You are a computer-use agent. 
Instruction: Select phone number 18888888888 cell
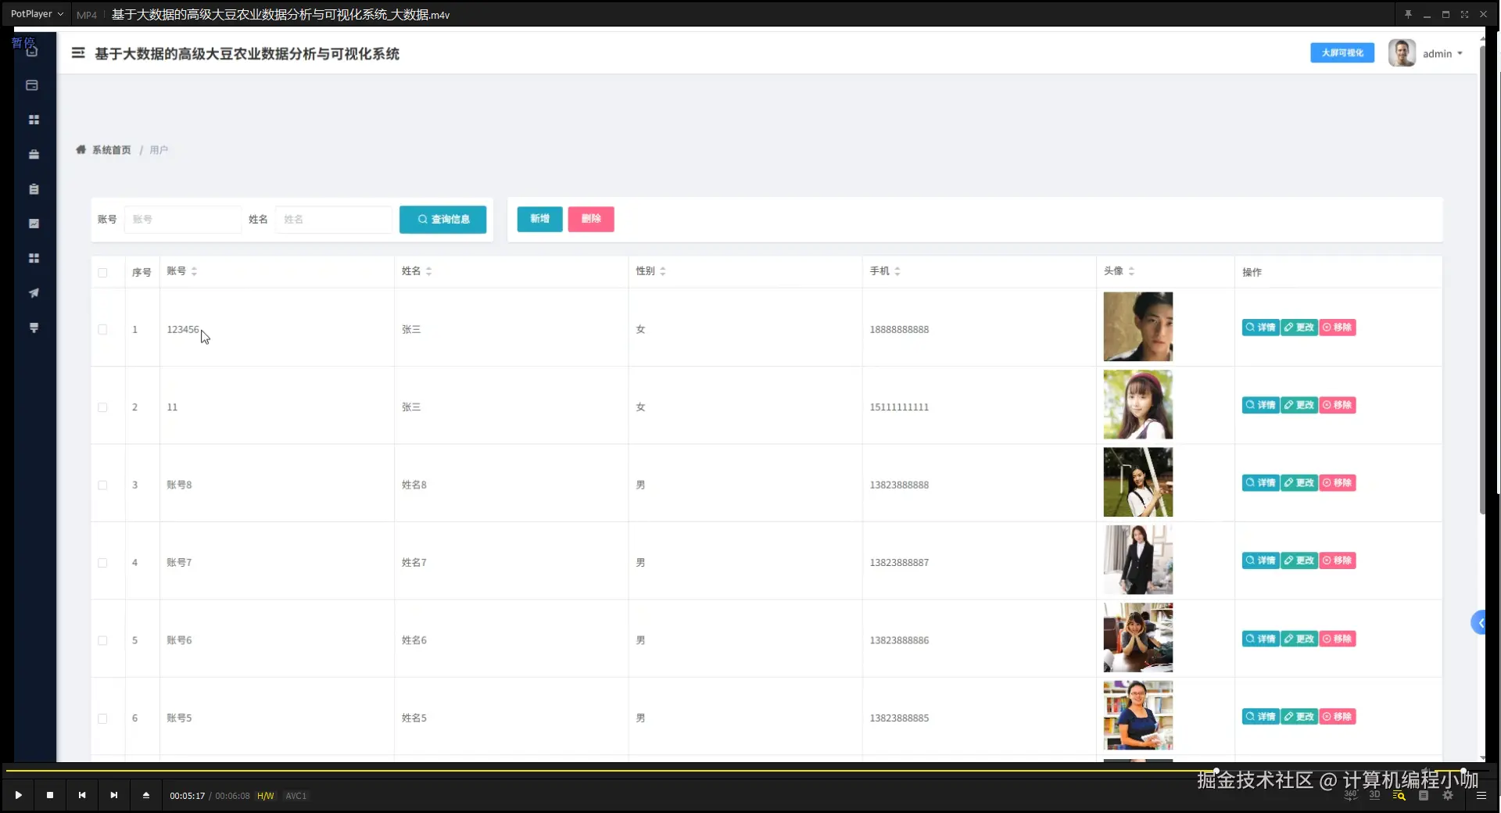pos(899,329)
